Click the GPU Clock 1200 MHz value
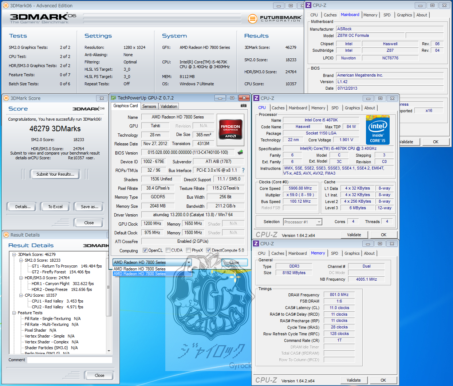The height and width of the screenshot is (386, 453). pos(152,223)
